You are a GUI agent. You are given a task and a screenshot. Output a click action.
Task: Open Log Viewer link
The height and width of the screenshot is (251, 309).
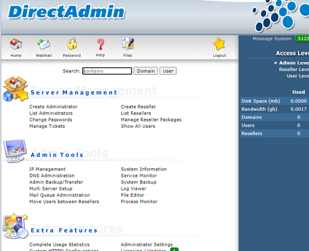(134, 188)
